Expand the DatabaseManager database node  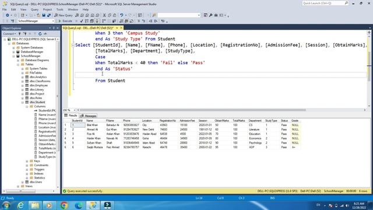tap(13, 52)
